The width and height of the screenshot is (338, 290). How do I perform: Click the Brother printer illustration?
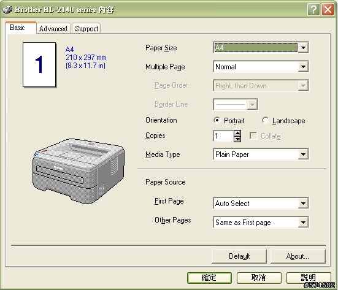[x=79, y=171]
